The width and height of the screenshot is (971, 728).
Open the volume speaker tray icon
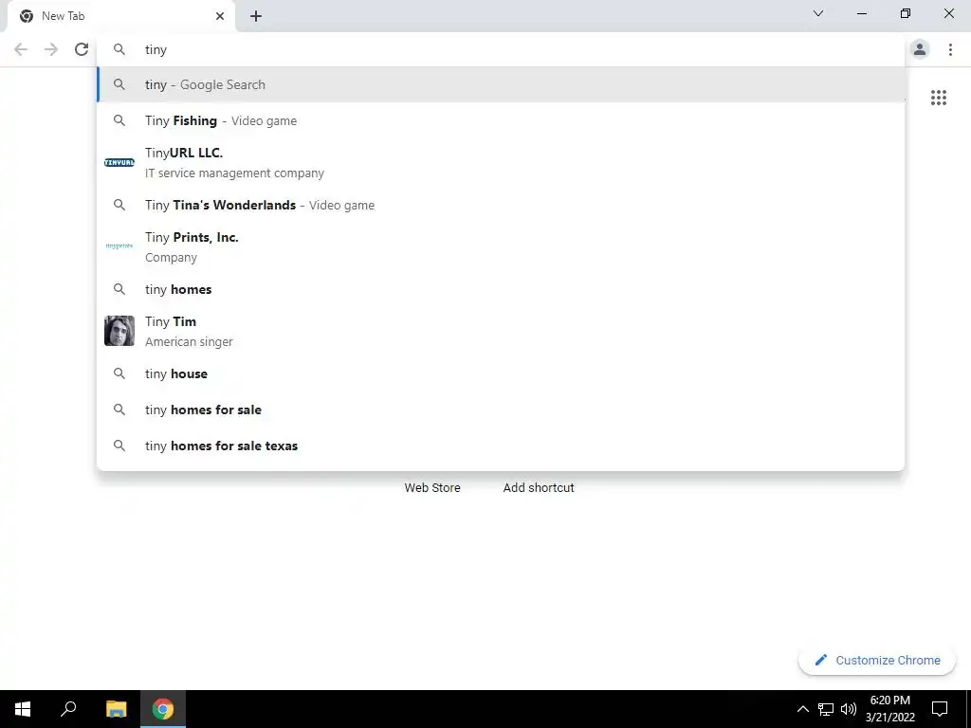coord(849,709)
